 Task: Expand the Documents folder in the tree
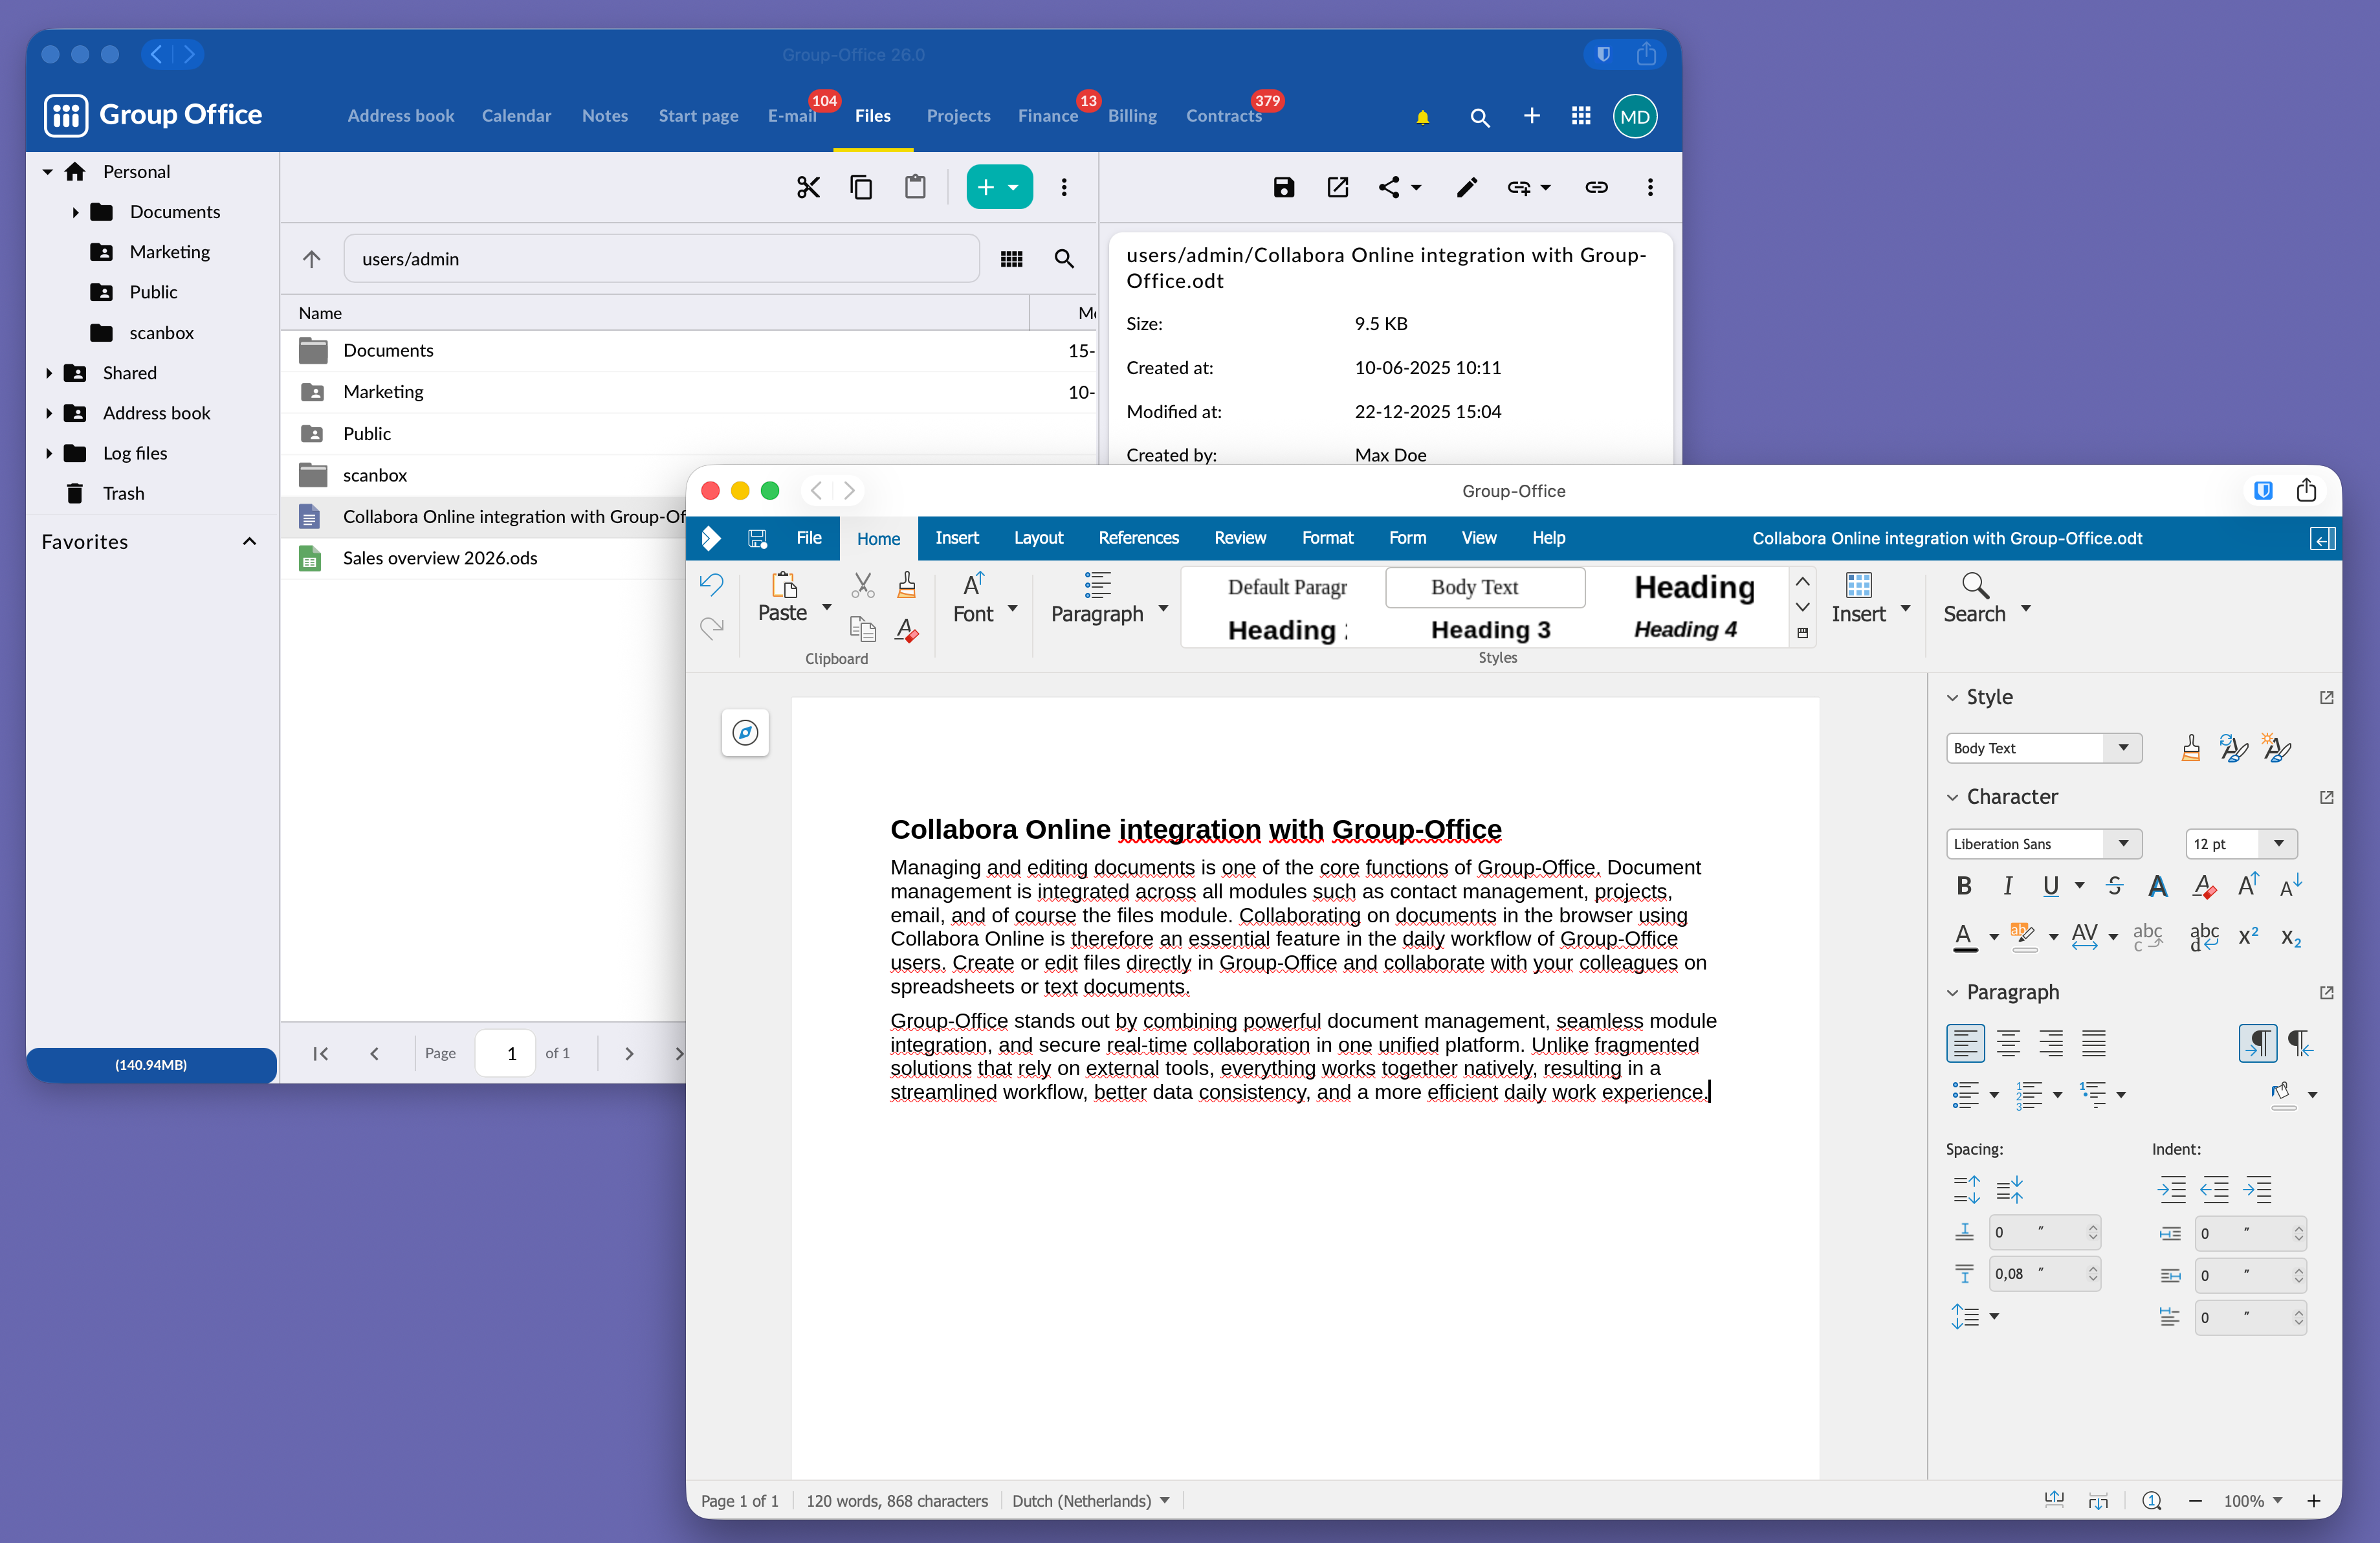pos(75,212)
